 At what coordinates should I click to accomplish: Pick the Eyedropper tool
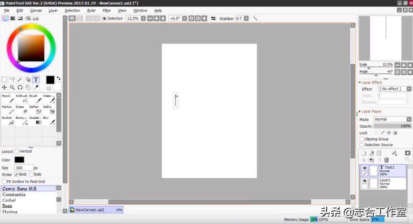(36, 88)
